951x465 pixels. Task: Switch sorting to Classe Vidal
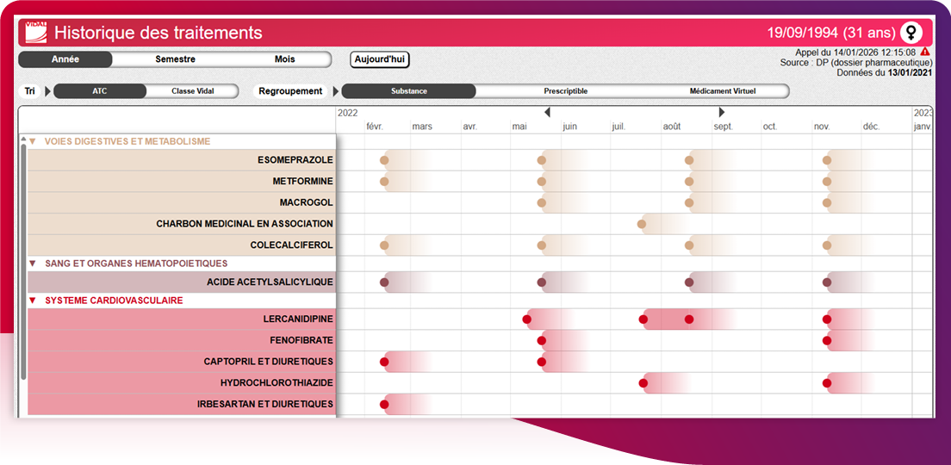point(192,91)
